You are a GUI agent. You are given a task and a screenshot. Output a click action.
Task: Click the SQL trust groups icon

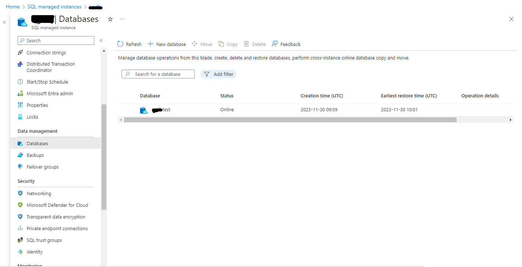[x=20, y=240]
